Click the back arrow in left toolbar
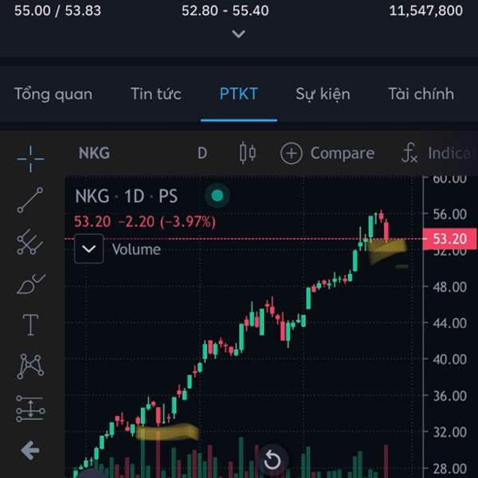478x478 pixels. click(30, 450)
